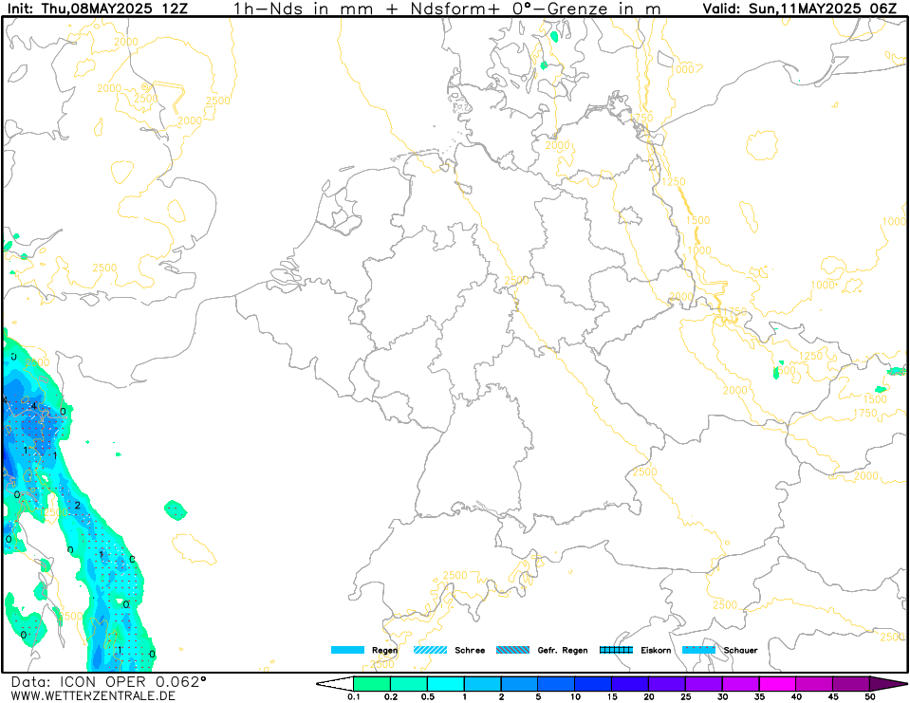This screenshot has width=910, height=703.
Task: Select the cyan 0.5–1 color bar segment
Action: click(x=446, y=684)
